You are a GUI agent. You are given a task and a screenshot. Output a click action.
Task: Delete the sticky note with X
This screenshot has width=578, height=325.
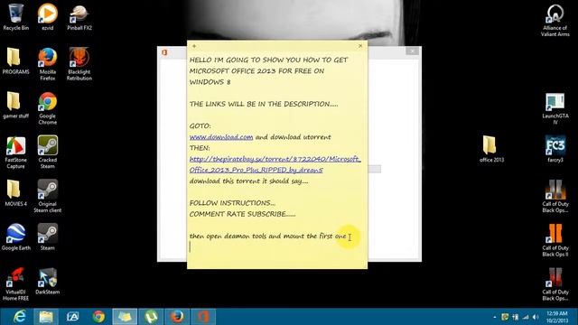click(360, 46)
